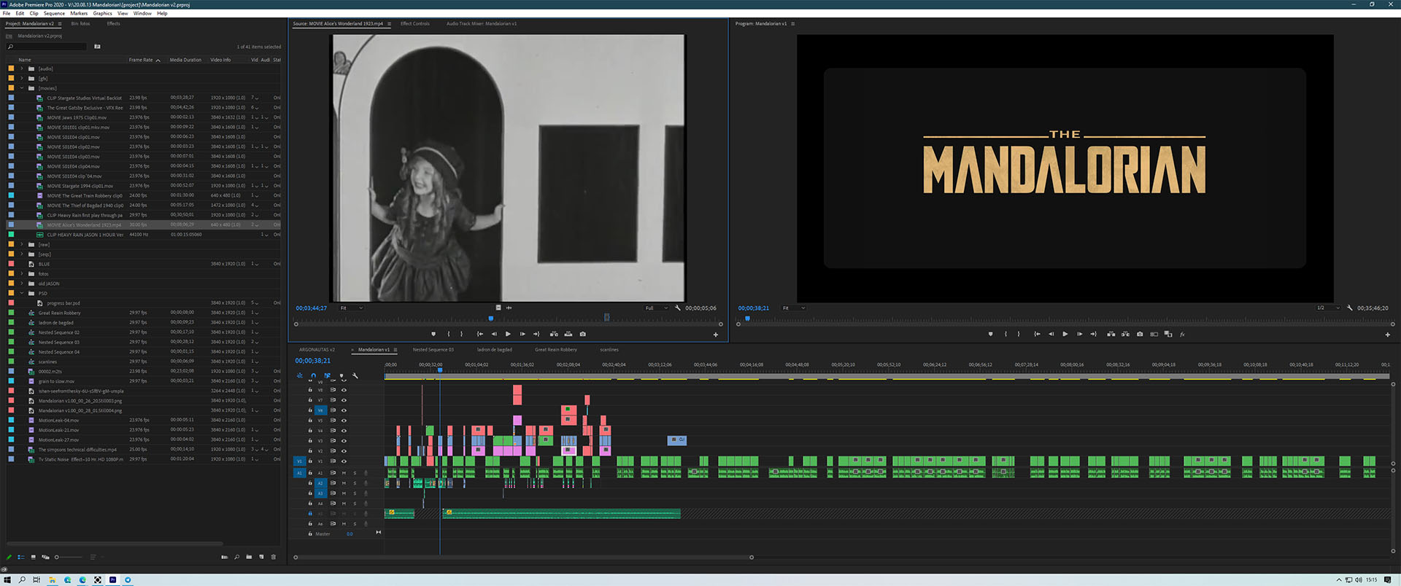Open Source monitor Full resolution dropdown

click(656, 308)
